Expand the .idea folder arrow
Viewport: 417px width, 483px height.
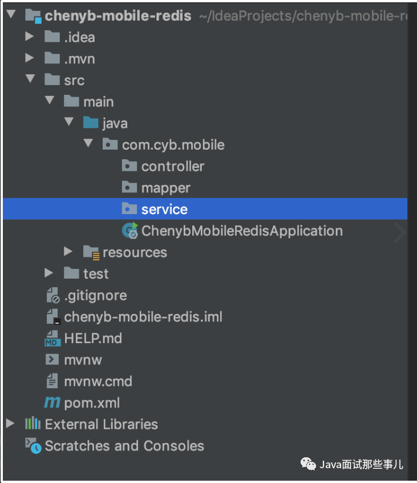click(30, 37)
